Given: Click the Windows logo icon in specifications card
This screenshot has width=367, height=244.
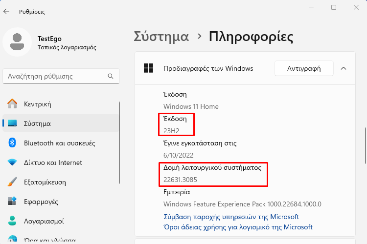Looking at the screenshot, I should 148,68.
